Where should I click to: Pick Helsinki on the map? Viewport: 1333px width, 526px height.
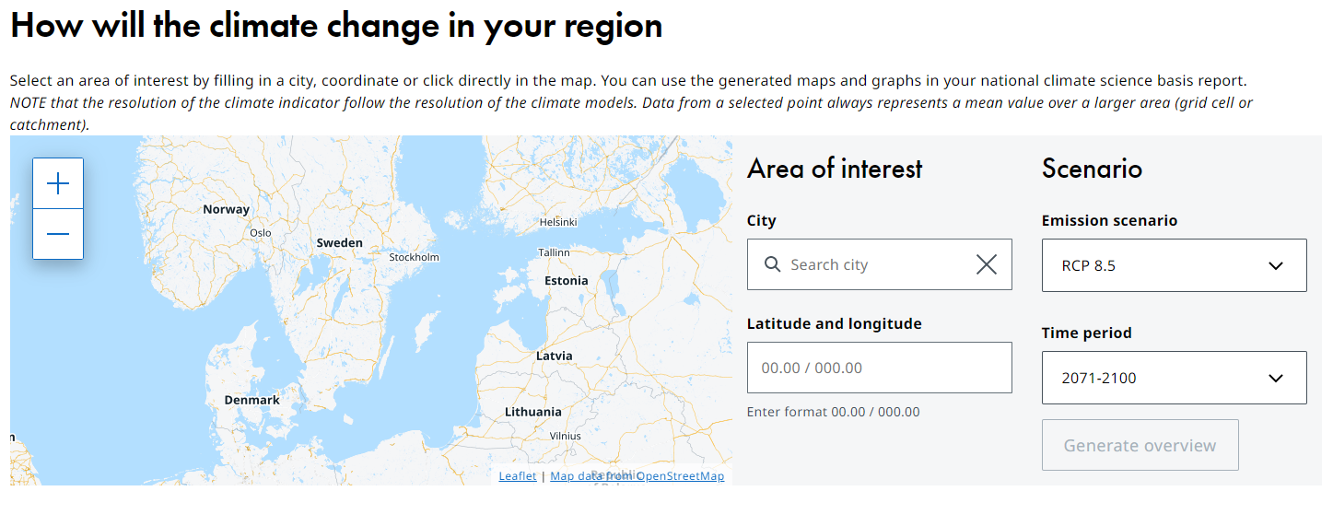pyautogui.click(x=557, y=222)
